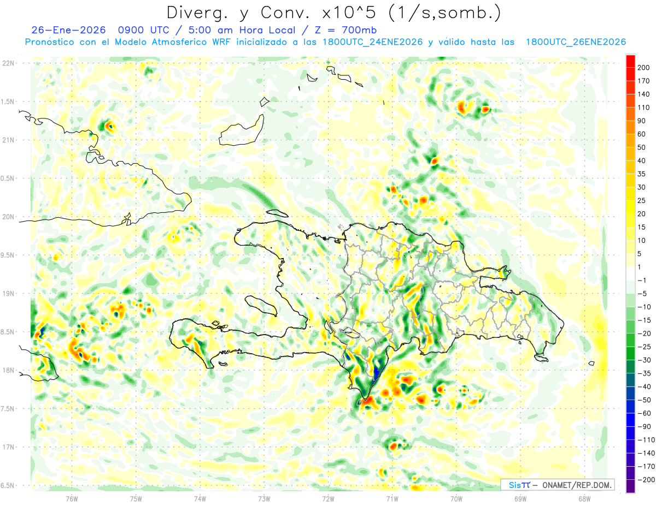This screenshot has width=656, height=506.
Task: Click the "70W" longitude label
Action: [456, 498]
